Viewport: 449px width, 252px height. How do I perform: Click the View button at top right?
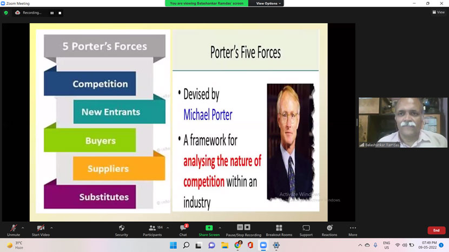tap(438, 12)
